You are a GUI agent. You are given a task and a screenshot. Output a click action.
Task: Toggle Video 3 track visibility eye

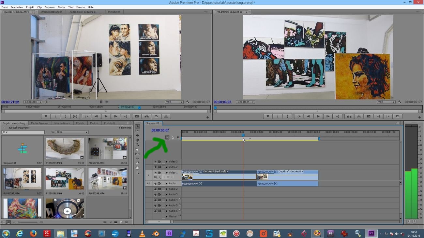(x=155, y=161)
